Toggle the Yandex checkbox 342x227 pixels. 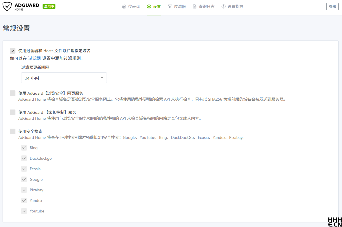pos(24,200)
